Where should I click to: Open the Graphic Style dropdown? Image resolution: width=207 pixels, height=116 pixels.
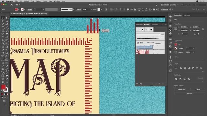101,9
